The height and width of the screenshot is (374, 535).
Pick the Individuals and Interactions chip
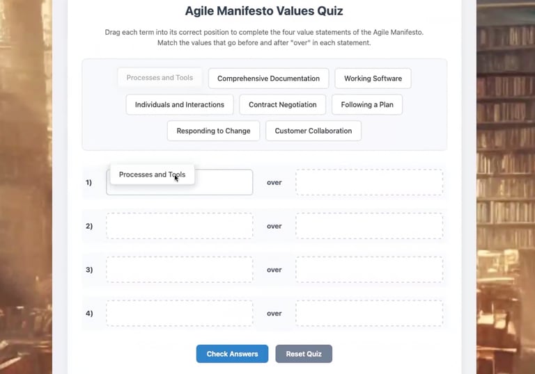point(180,104)
